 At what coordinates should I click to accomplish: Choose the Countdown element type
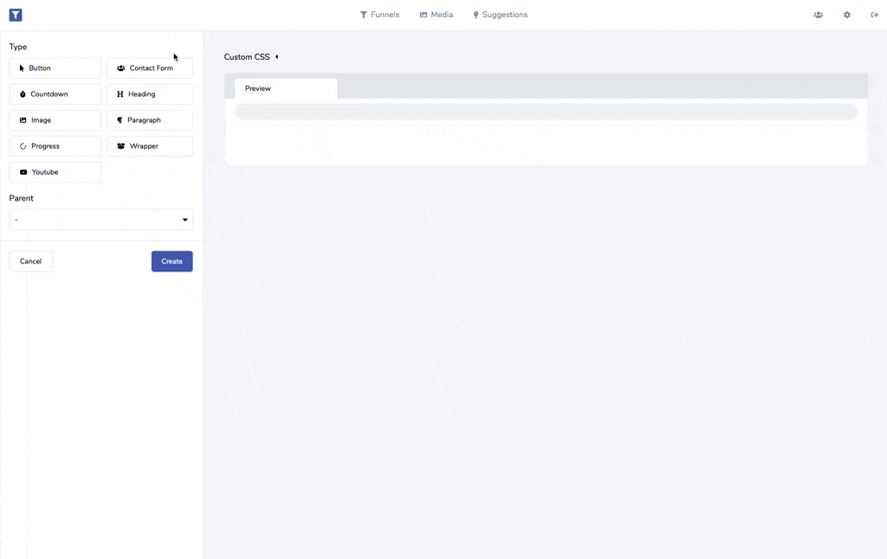click(x=55, y=94)
